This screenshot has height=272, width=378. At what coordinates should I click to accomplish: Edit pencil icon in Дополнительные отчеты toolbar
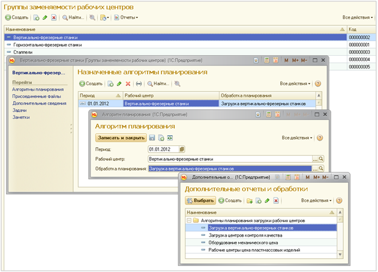[x=267, y=201]
